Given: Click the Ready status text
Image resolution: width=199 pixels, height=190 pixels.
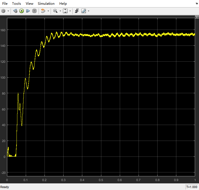Looking at the screenshot, I should click(x=5, y=187).
